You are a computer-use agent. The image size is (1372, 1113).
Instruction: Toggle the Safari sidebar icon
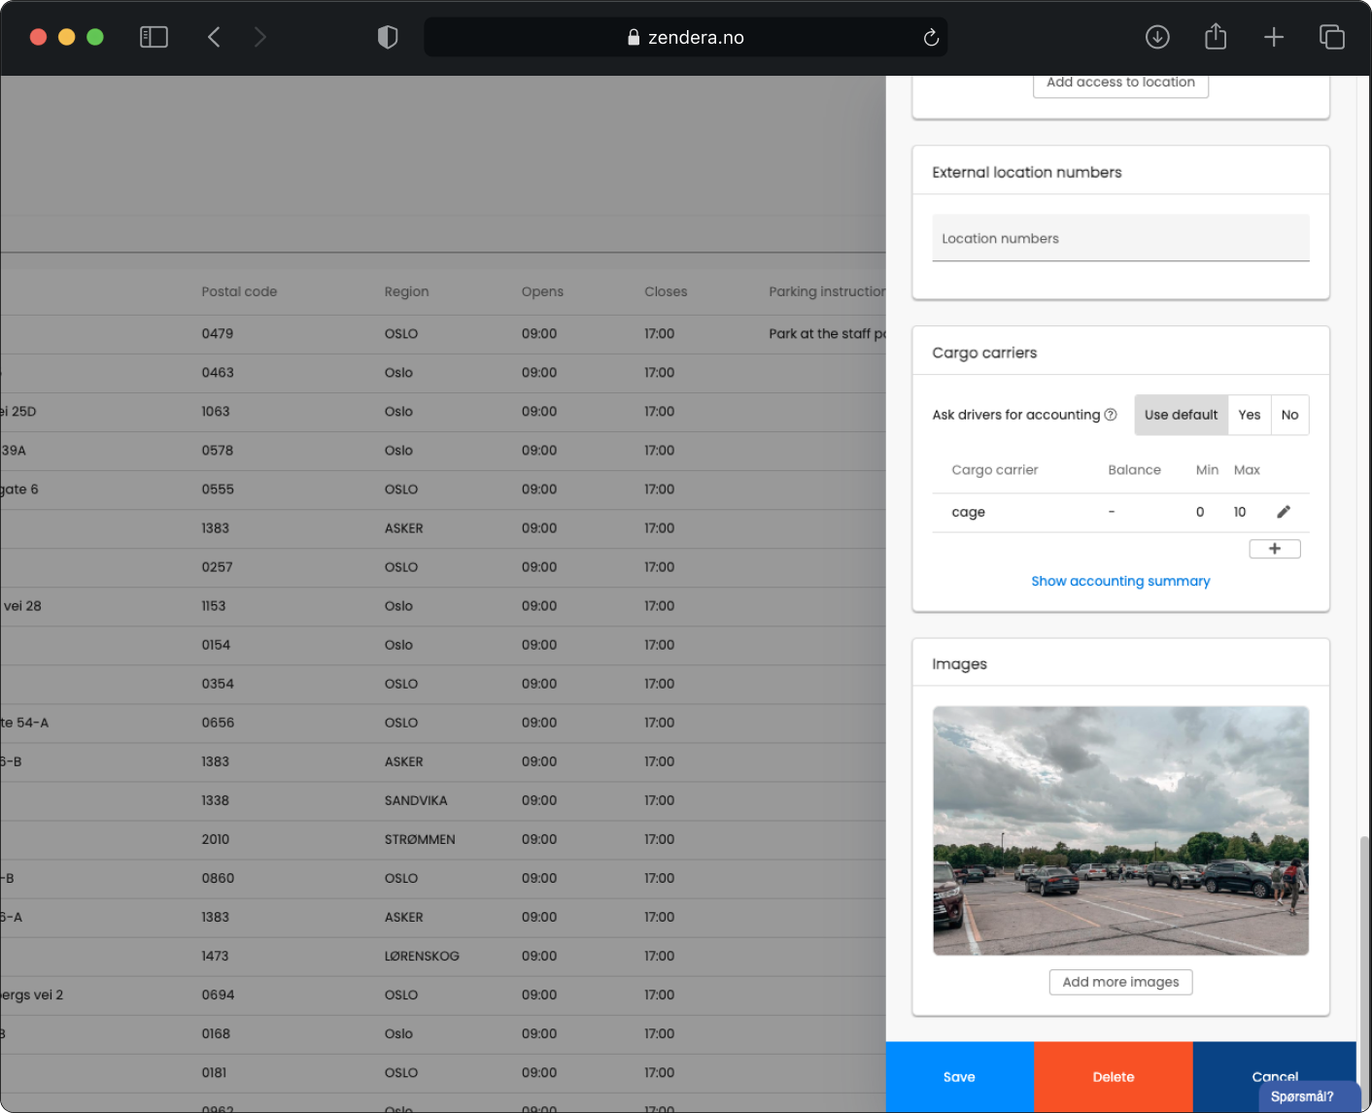coord(154,37)
